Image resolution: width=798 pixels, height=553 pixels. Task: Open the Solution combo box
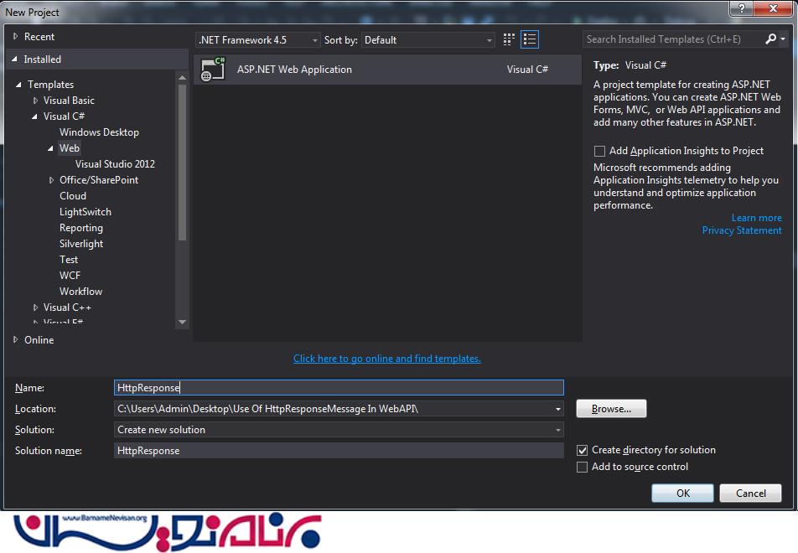(x=339, y=430)
